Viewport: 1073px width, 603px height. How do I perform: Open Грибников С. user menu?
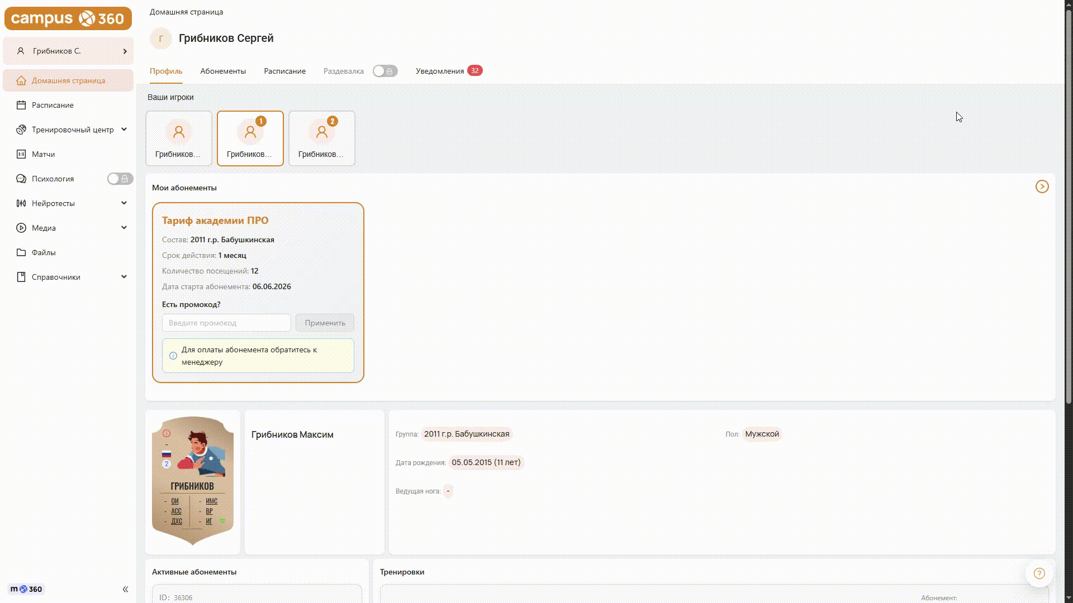(x=68, y=51)
